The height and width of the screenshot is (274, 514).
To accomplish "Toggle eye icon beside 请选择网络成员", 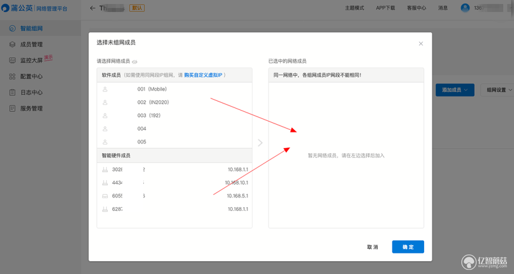I will coord(134,62).
